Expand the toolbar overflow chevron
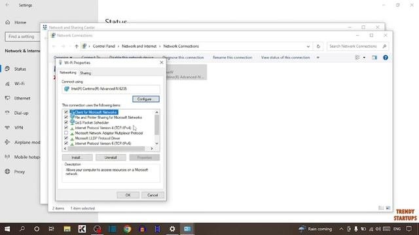 coord(318,57)
